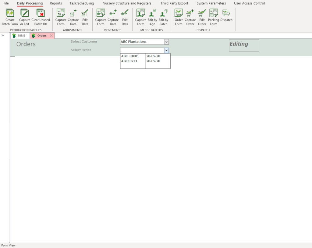Expand the navigation pane chevron
312x248 pixels.
[3, 36]
